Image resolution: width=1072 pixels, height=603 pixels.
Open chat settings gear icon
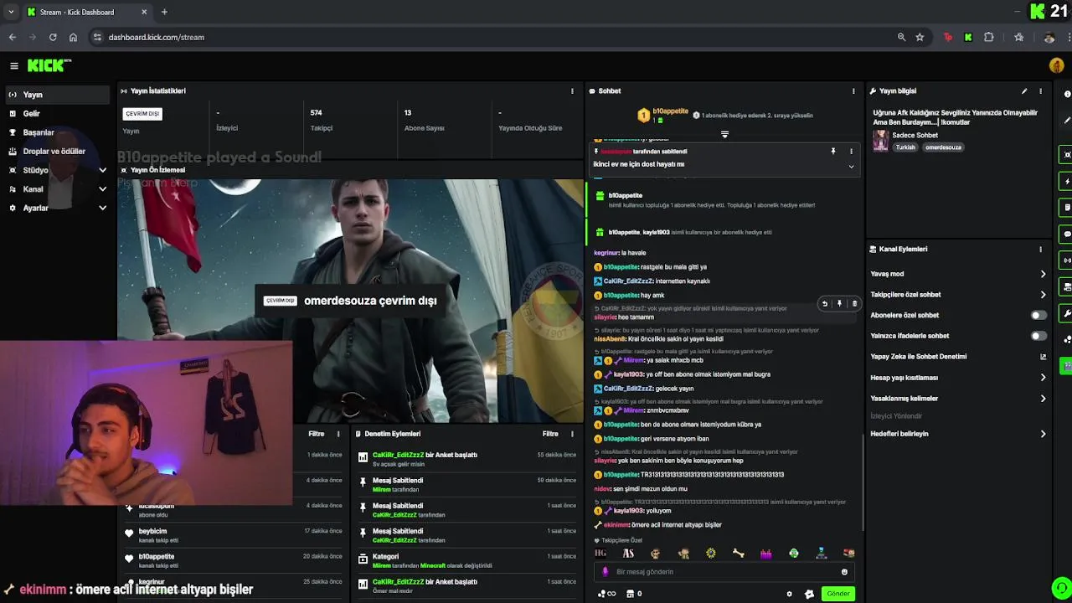pyautogui.click(x=789, y=594)
